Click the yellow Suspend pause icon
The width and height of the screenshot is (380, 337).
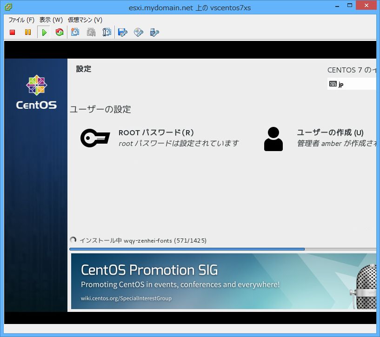[28, 32]
